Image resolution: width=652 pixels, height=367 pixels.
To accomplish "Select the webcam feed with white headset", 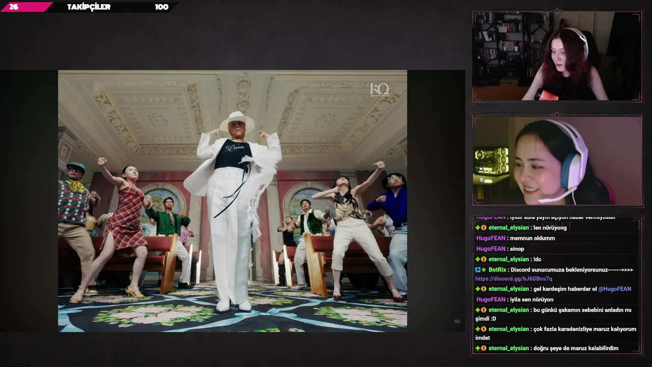I will click(x=557, y=161).
